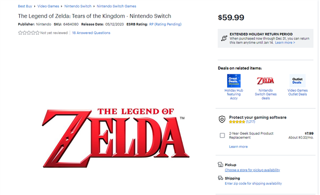The height and width of the screenshot is (195, 320).
Task: Click the Shipping truck icon
Action: click(220, 178)
